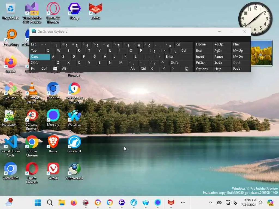The image size is (279, 209).
Task: Open keyboard Options
Action: [x=203, y=69]
